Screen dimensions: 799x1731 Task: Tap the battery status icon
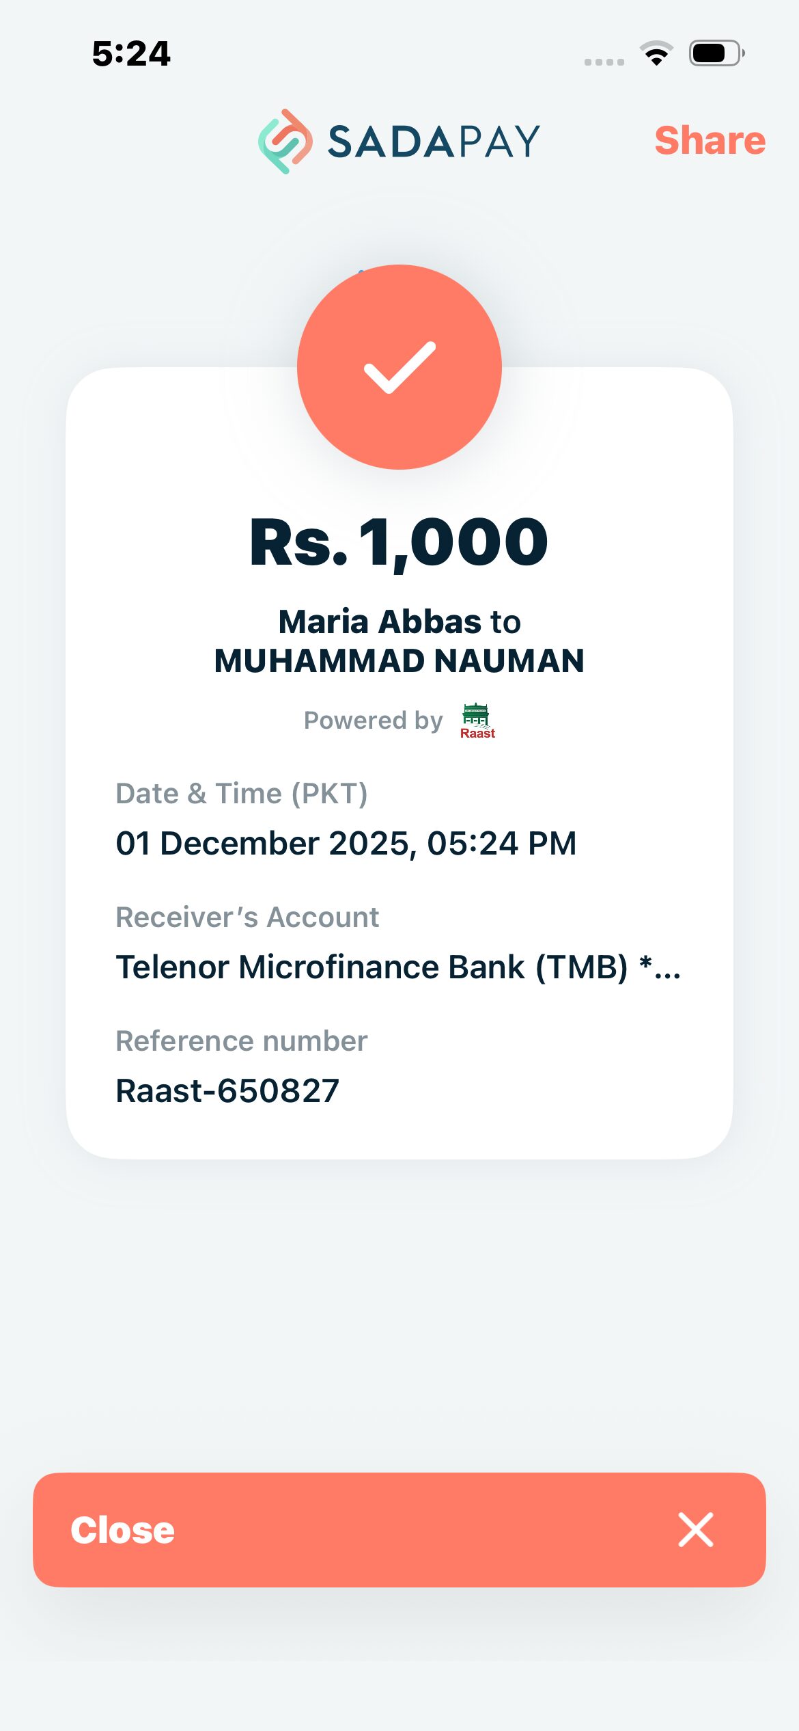click(x=716, y=53)
